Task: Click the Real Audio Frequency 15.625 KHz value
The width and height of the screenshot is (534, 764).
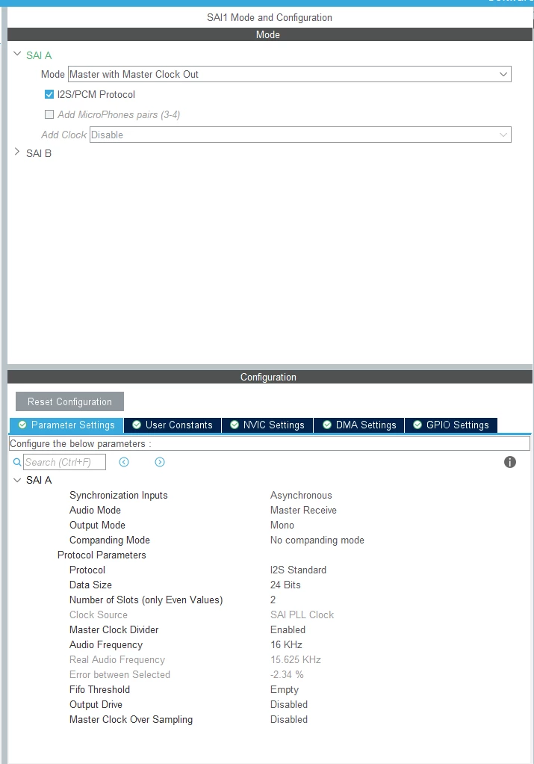Action: tap(296, 660)
